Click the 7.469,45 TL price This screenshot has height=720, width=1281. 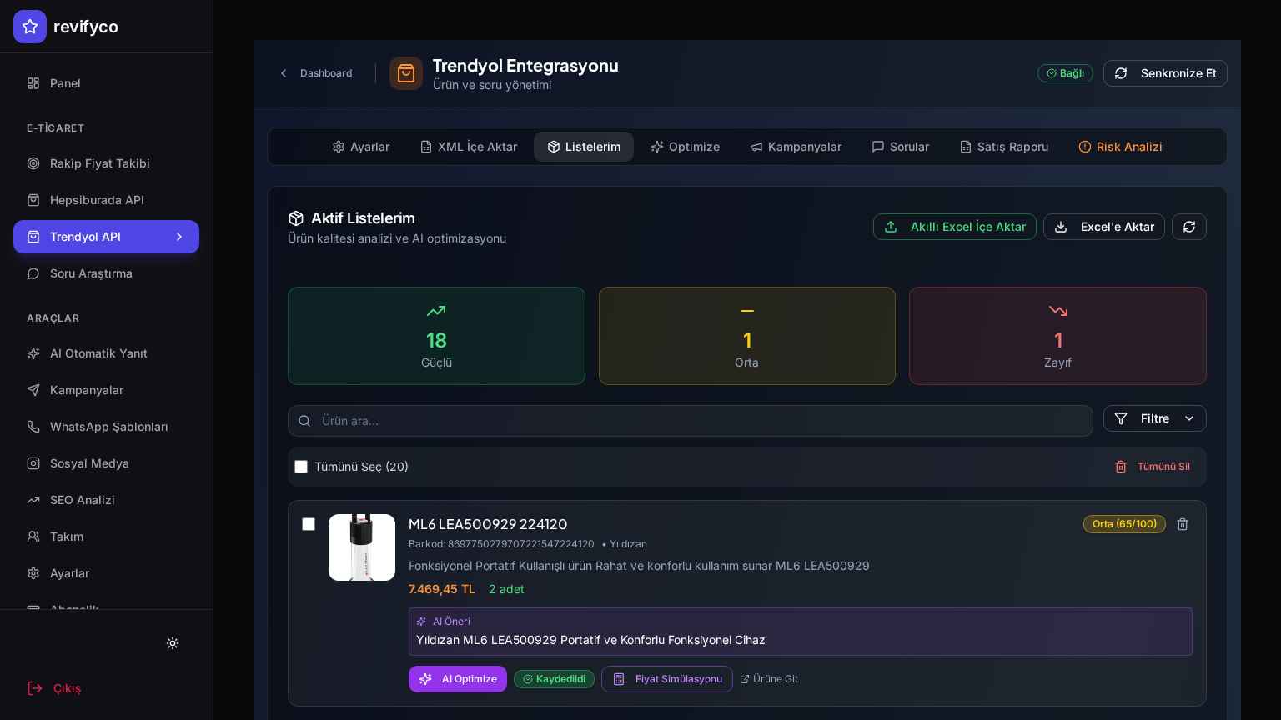point(442,589)
